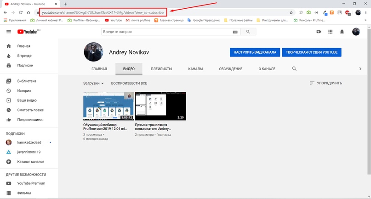Click the channel search magnifier icon
The height and width of the screenshot is (199, 371).
[x=294, y=69]
